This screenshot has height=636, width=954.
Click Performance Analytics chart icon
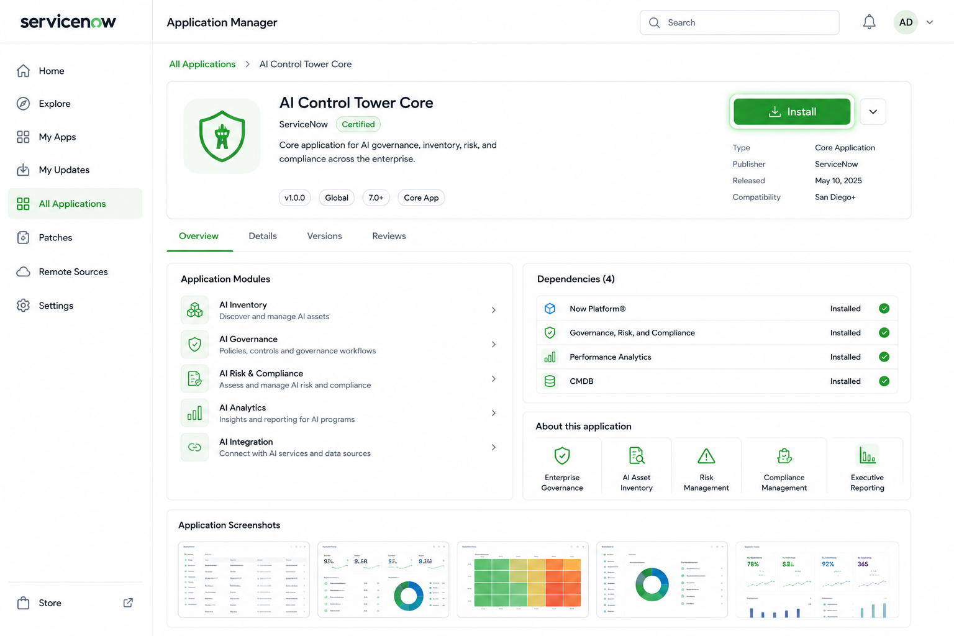coord(550,357)
